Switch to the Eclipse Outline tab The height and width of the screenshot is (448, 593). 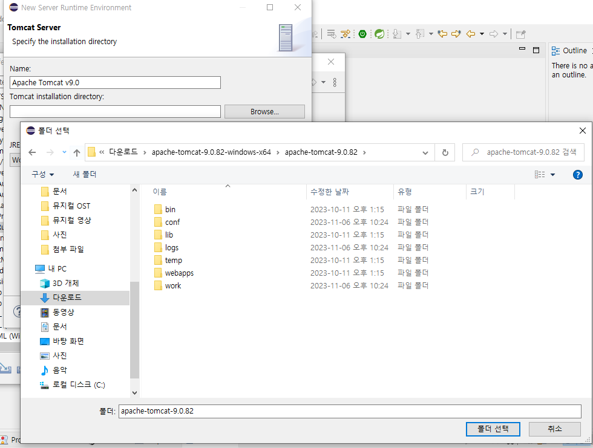coord(569,51)
